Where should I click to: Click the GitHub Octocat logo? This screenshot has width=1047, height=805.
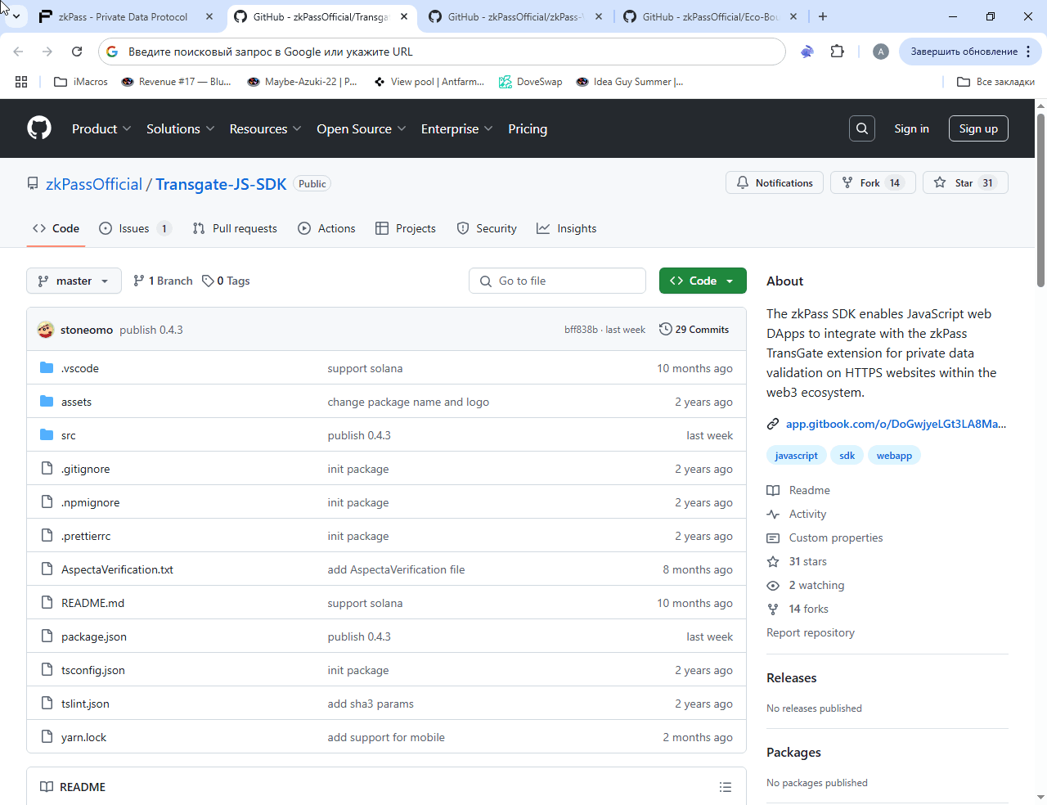(39, 128)
